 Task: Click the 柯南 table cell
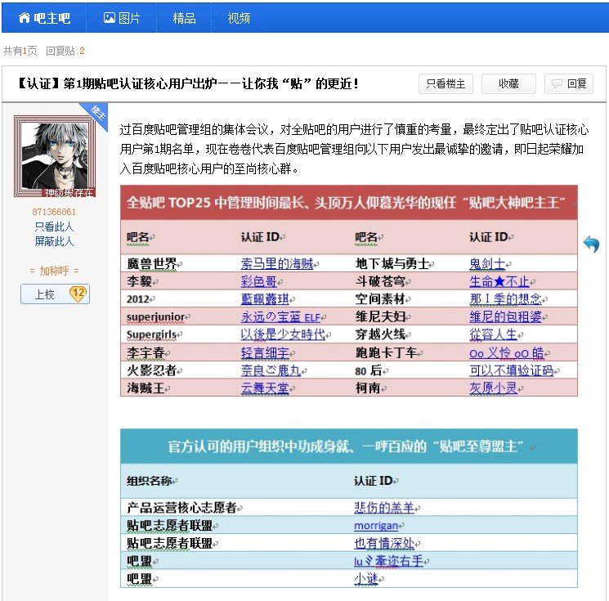[368, 388]
